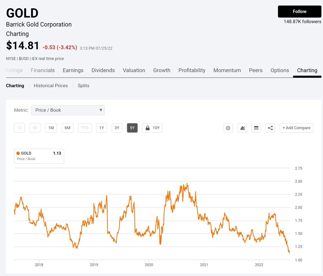
Task: Click the GOLD ticker heading
Action: (22, 13)
